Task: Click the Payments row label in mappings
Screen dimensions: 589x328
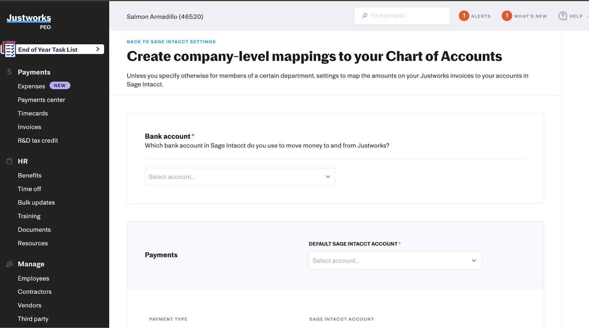Action: (161, 255)
